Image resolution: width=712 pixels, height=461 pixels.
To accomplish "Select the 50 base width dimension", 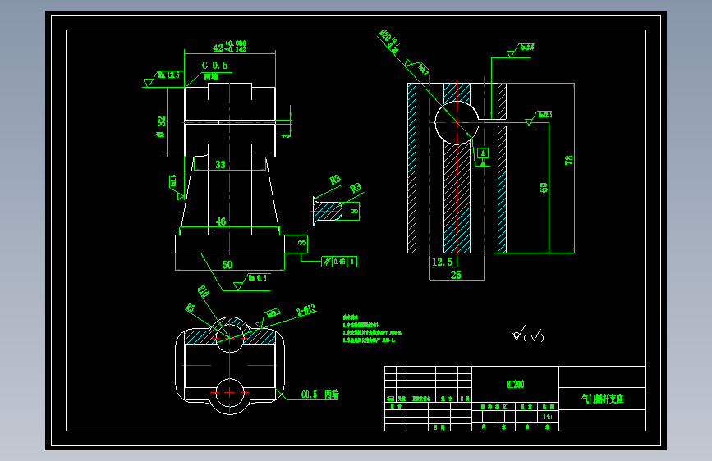I will click(x=227, y=264).
